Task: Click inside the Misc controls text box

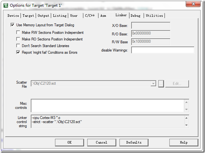Action: (108, 106)
